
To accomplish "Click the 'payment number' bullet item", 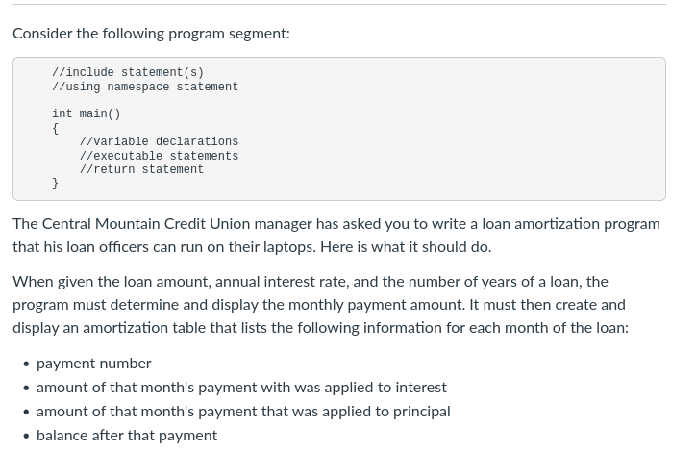I will point(93,364).
